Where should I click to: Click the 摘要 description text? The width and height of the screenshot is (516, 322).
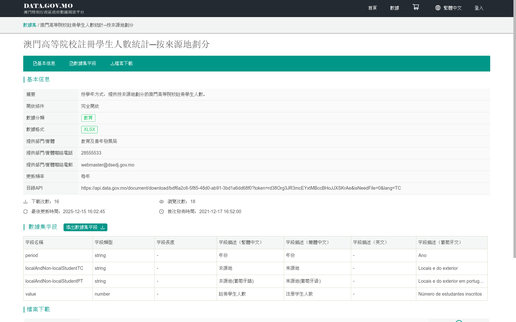coord(143,94)
